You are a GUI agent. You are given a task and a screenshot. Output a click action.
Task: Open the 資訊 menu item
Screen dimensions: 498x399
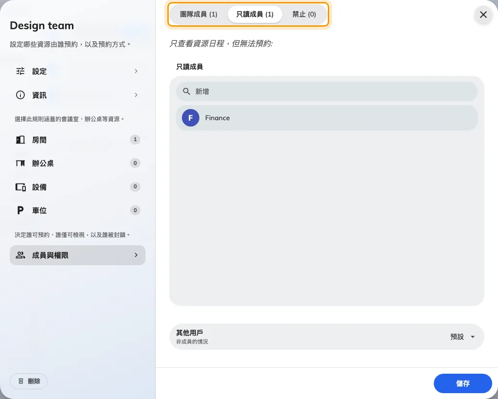(x=77, y=95)
